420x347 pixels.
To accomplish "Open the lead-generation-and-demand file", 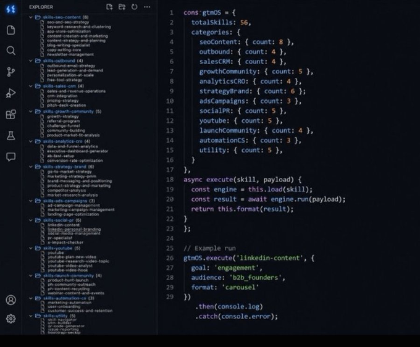I will point(75,70).
